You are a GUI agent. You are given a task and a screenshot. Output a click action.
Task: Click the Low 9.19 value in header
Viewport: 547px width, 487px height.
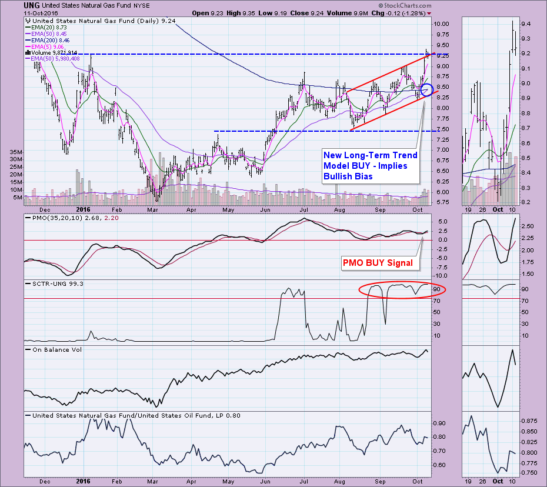273,14
